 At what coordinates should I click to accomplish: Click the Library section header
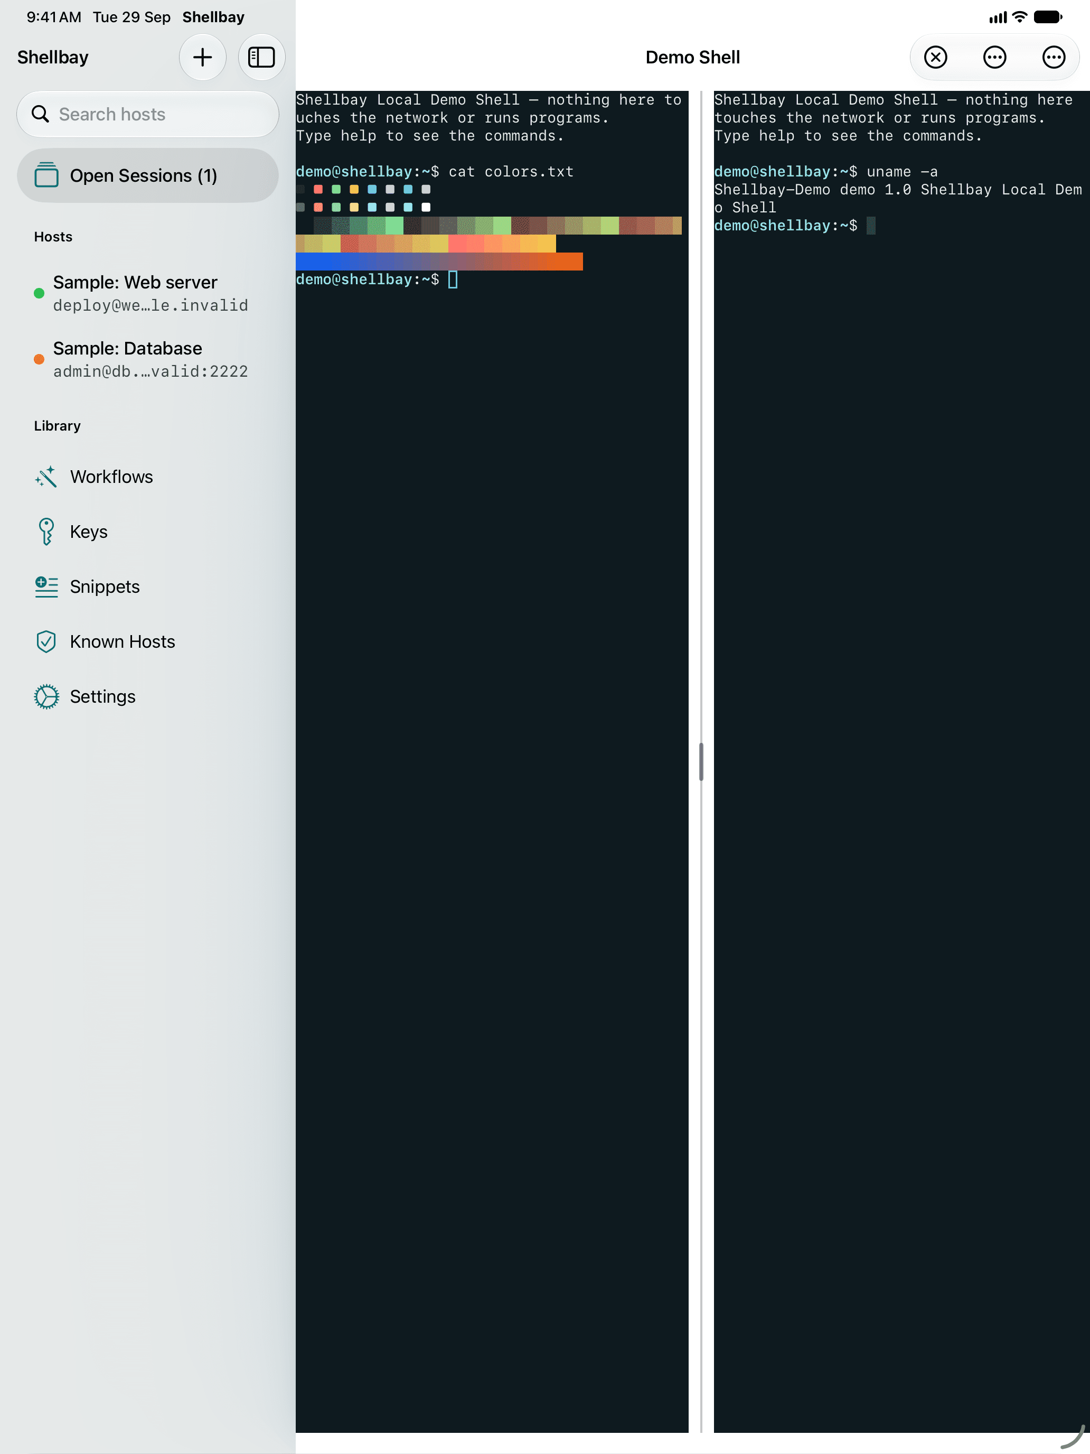57,426
